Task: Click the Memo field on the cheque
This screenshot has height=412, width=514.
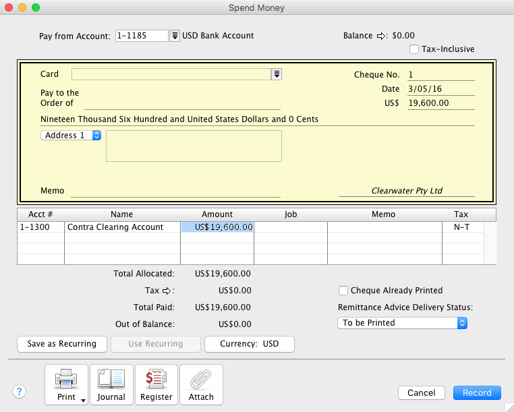Action: [x=175, y=191]
